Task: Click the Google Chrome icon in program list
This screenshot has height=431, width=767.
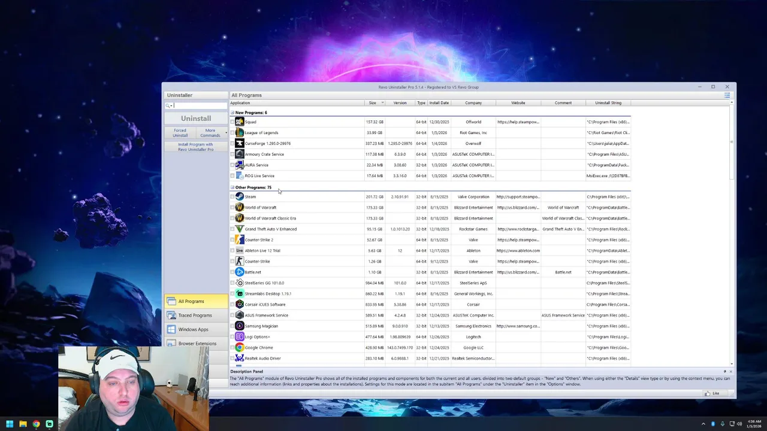Action: coord(240,348)
